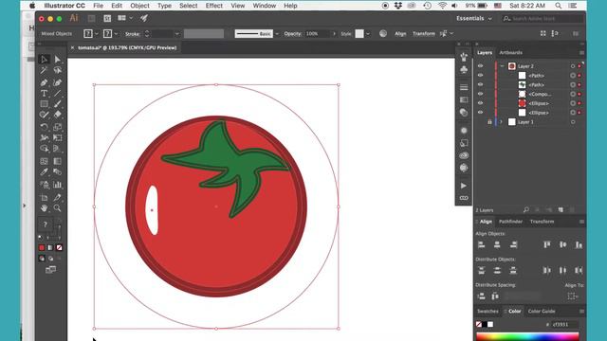The image size is (607, 341).
Task: Select the Column Graph tool
Action: [x=57, y=185]
